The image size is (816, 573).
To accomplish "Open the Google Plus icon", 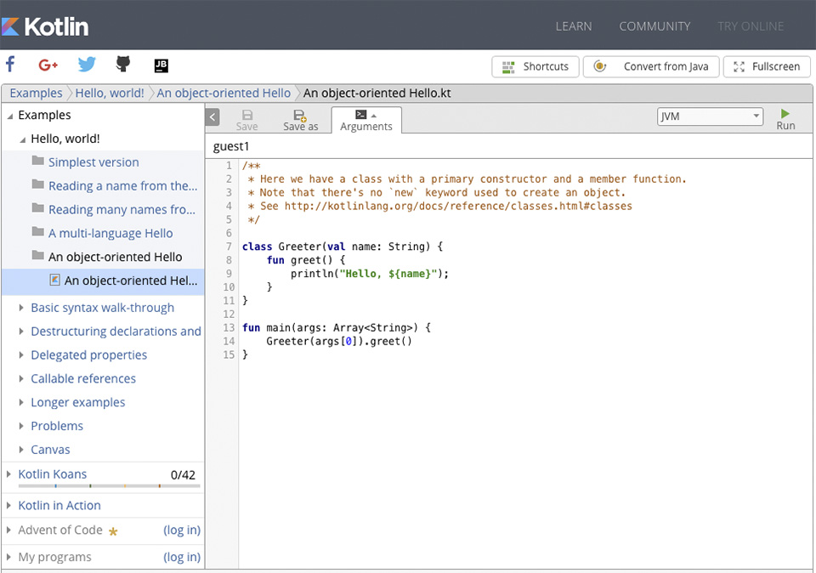I will click(x=48, y=65).
